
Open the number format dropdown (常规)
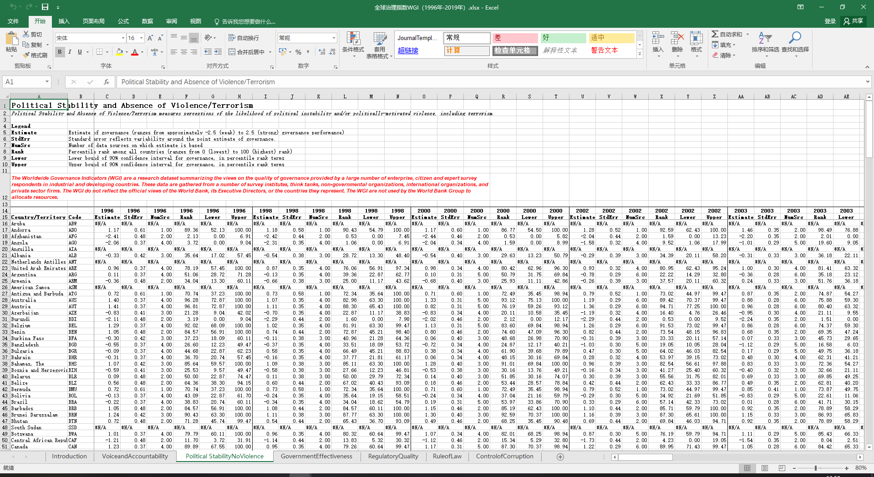click(x=334, y=38)
